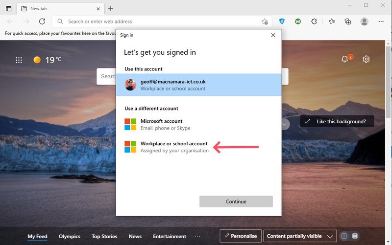Screen dimensions: 392x245
Task: Select the My Feed tab
Action: (x=37, y=236)
